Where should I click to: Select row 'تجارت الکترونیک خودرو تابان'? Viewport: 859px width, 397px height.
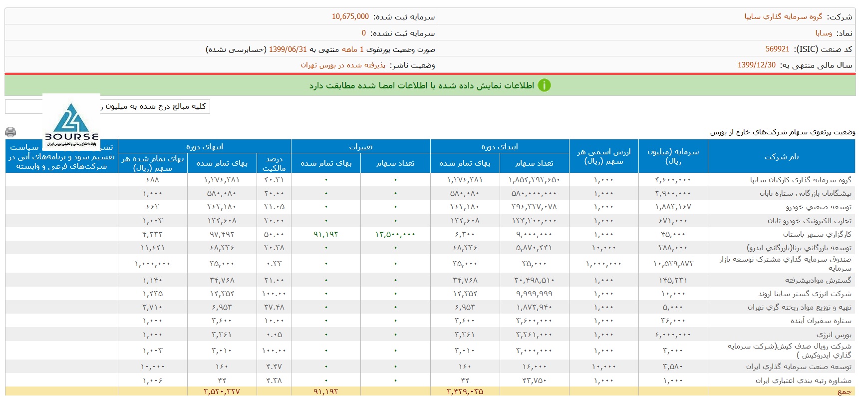430,221
